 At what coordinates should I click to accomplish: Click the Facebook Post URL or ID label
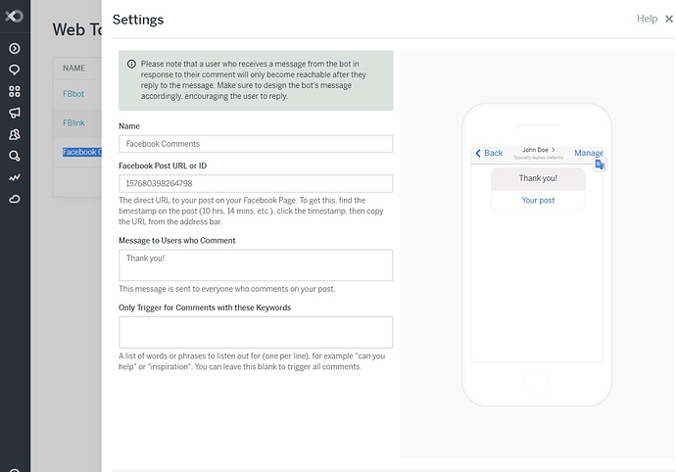163,165
